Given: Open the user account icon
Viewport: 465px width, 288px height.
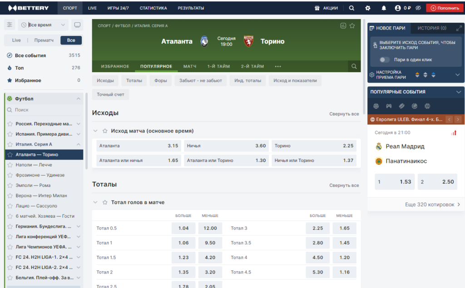Looking at the screenshot, I should click(398, 8).
